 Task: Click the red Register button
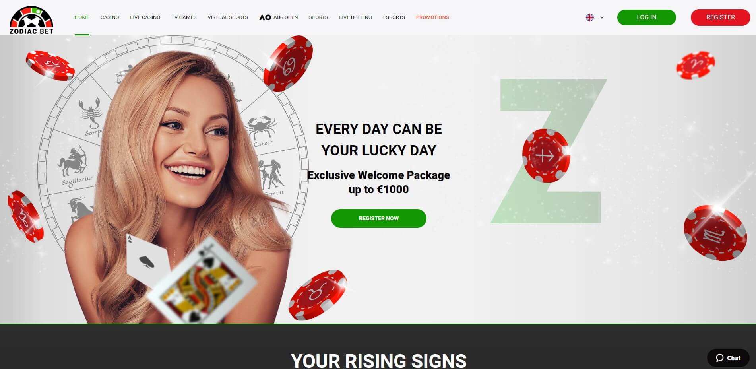[720, 17]
